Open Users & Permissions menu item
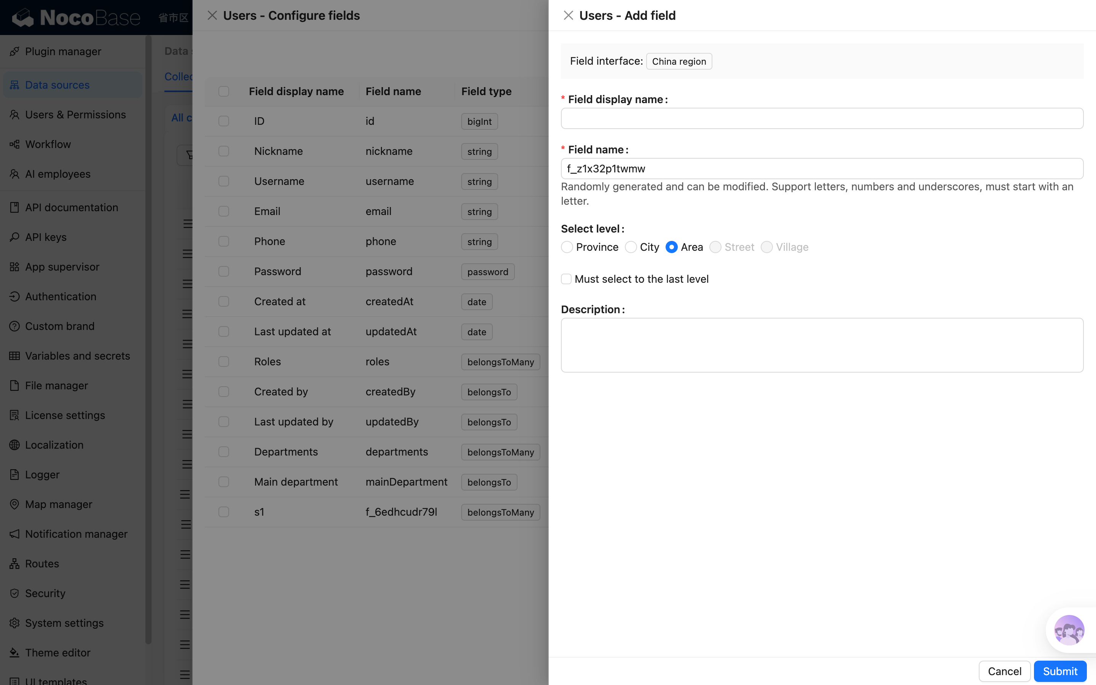Screen dimensions: 1096x685 (75, 115)
